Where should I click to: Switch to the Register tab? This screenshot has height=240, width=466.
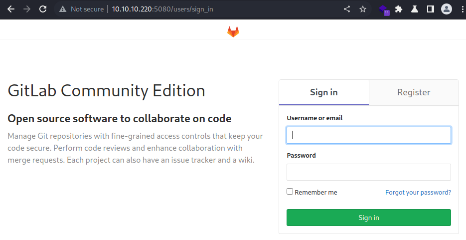[414, 92]
